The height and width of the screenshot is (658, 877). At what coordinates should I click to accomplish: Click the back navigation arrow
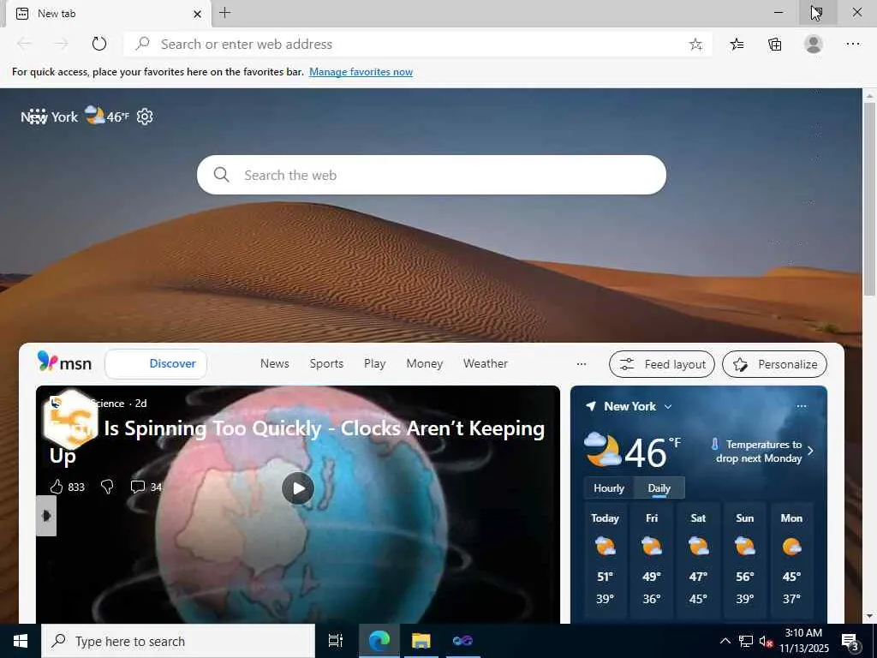tap(24, 44)
